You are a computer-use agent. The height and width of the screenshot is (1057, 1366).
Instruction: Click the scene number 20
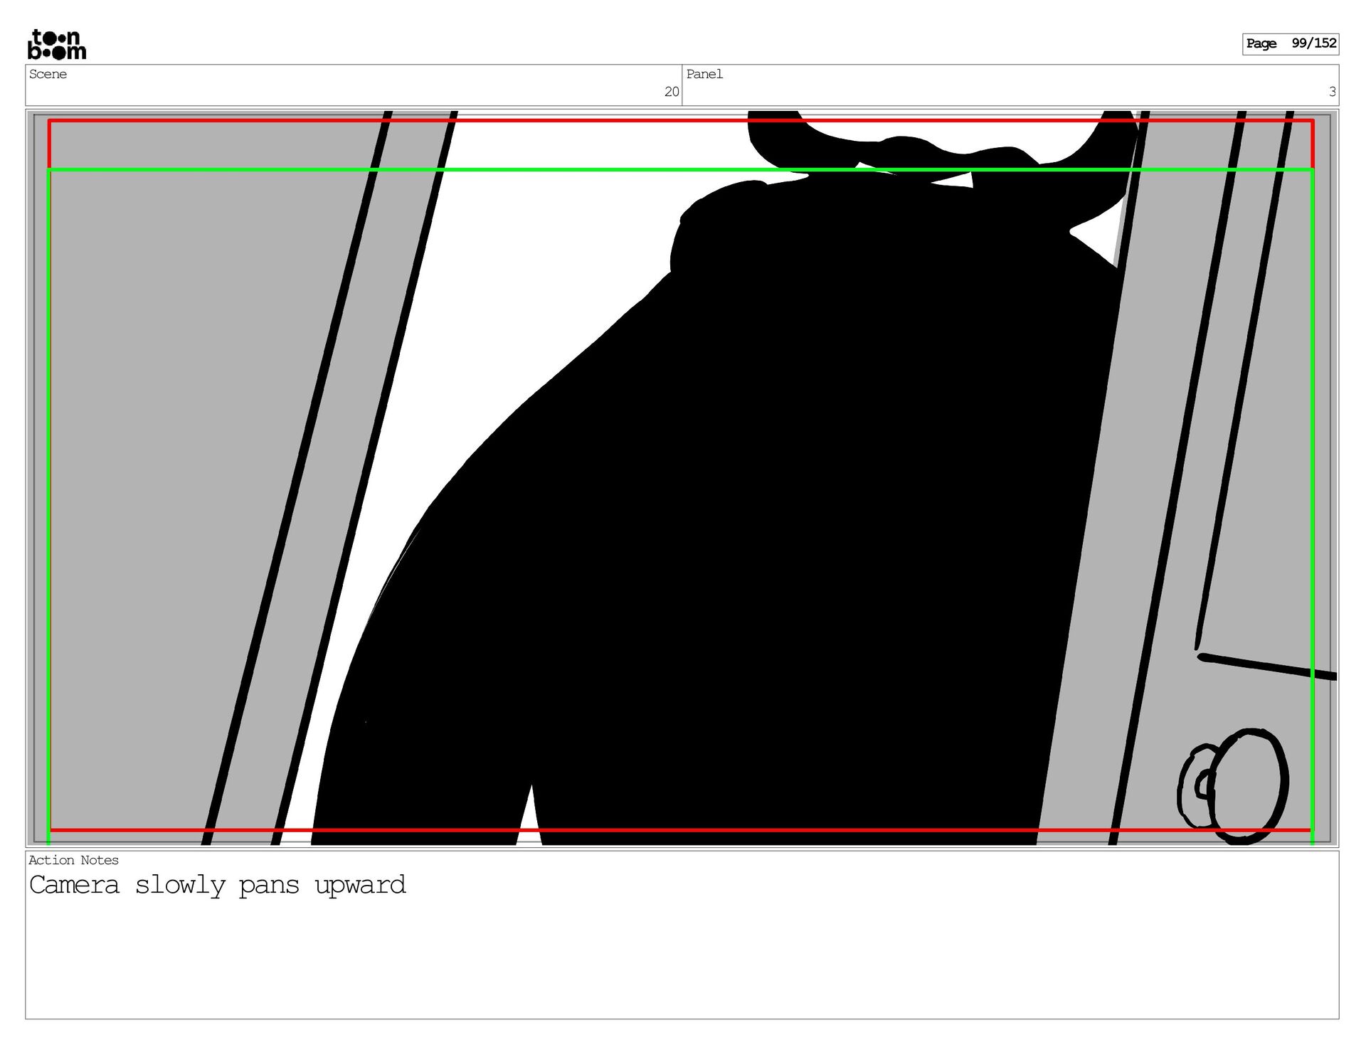(671, 92)
